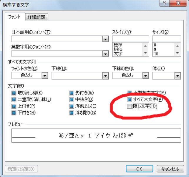Toggle the 上付き checkbox
Viewport: 189px width, 177px height.
pos(14,106)
